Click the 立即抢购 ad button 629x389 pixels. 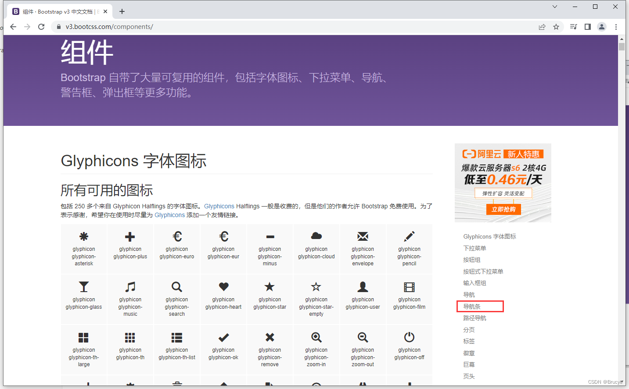[x=503, y=209]
